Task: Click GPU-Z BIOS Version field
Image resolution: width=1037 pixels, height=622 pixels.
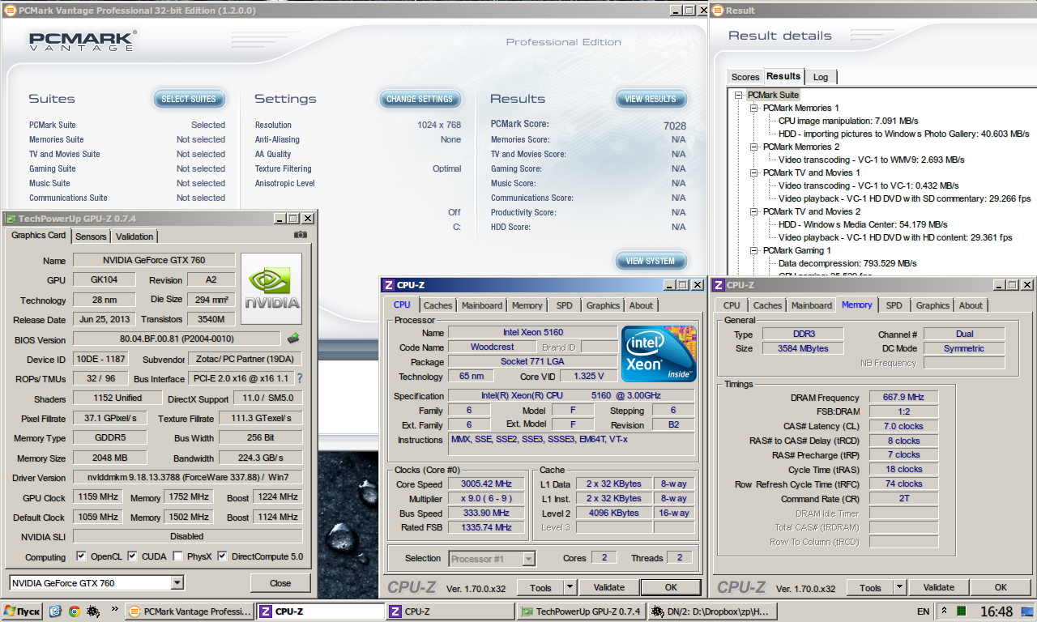Action: coord(177,338)
